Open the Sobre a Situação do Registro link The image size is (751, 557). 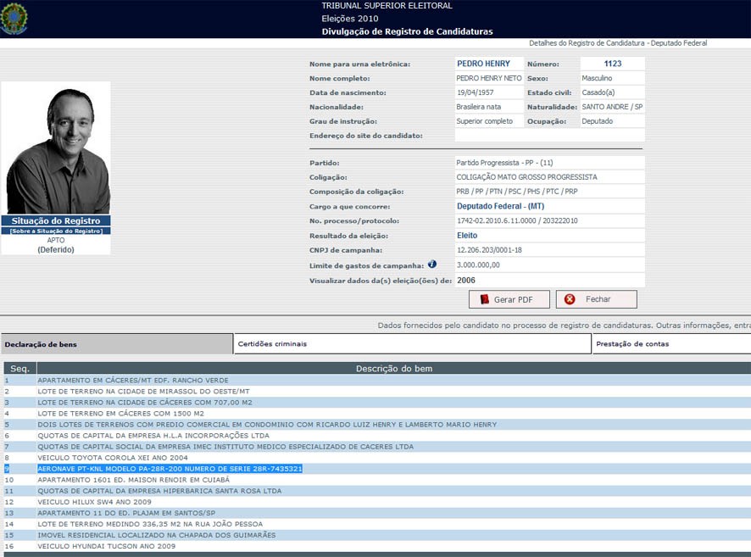click(56, 231)
